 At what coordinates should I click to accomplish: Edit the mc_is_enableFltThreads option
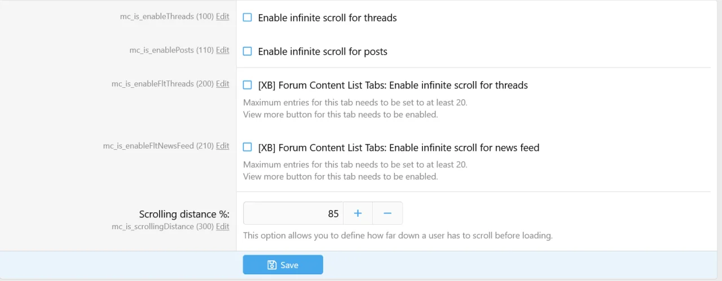click(x=222, y=84)
